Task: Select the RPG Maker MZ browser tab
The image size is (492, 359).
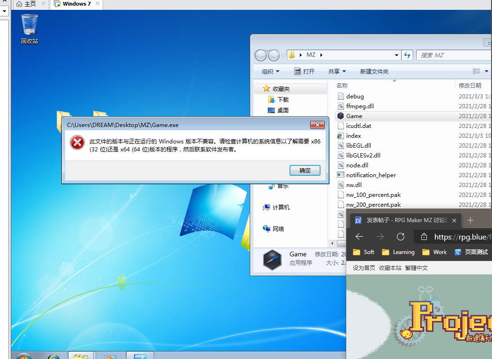Action: [x=405, y=220]
